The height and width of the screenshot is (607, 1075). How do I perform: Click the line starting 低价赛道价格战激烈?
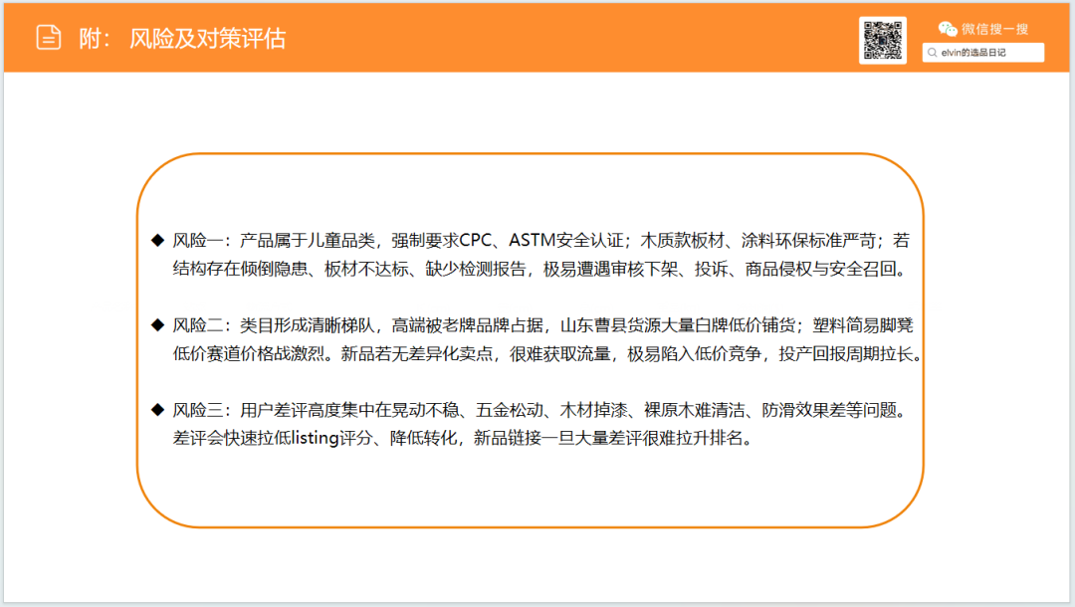point(547,353)
